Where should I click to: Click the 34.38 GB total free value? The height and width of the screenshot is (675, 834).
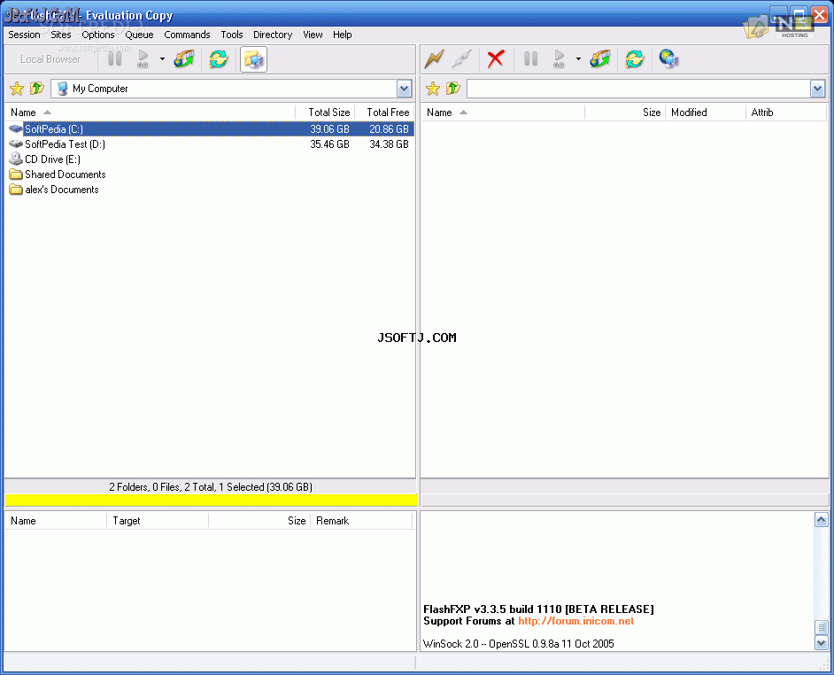[389, 144]
